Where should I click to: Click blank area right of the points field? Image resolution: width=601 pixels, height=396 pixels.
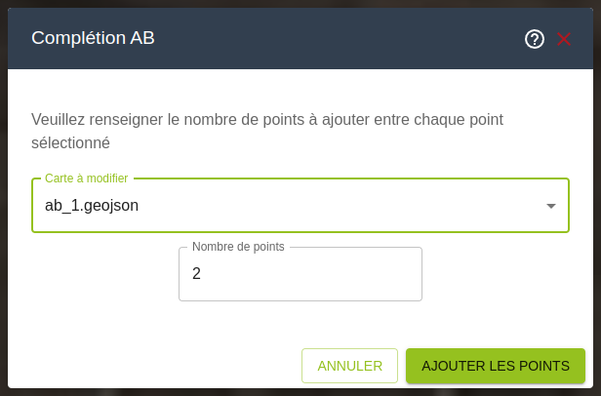point(498,274)
